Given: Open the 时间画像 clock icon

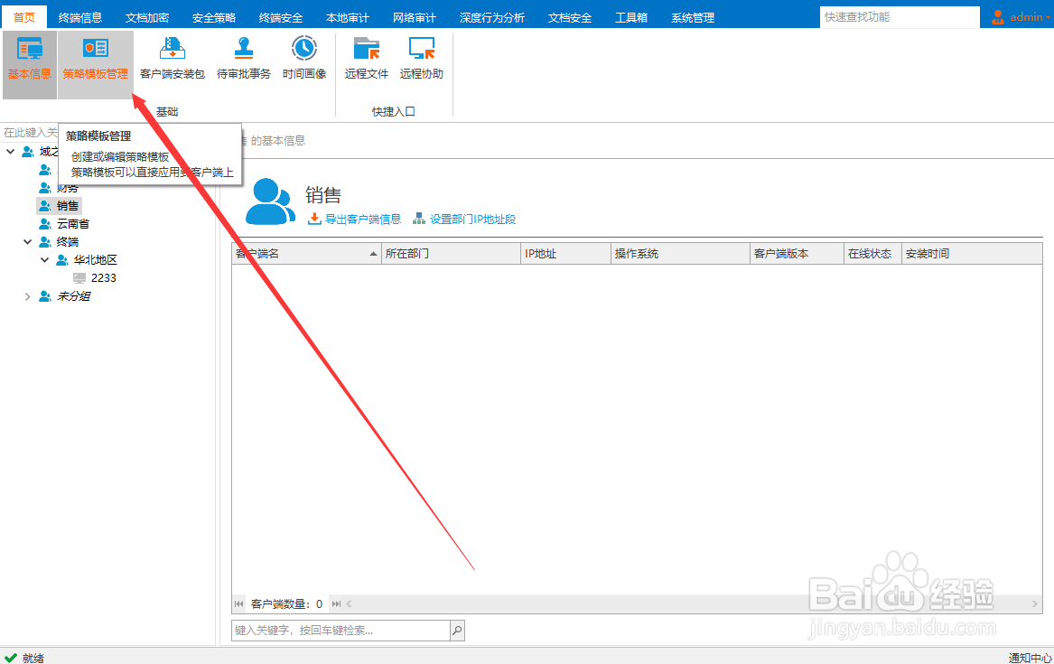Looking at the screenshot, I should tap(303, 59).
